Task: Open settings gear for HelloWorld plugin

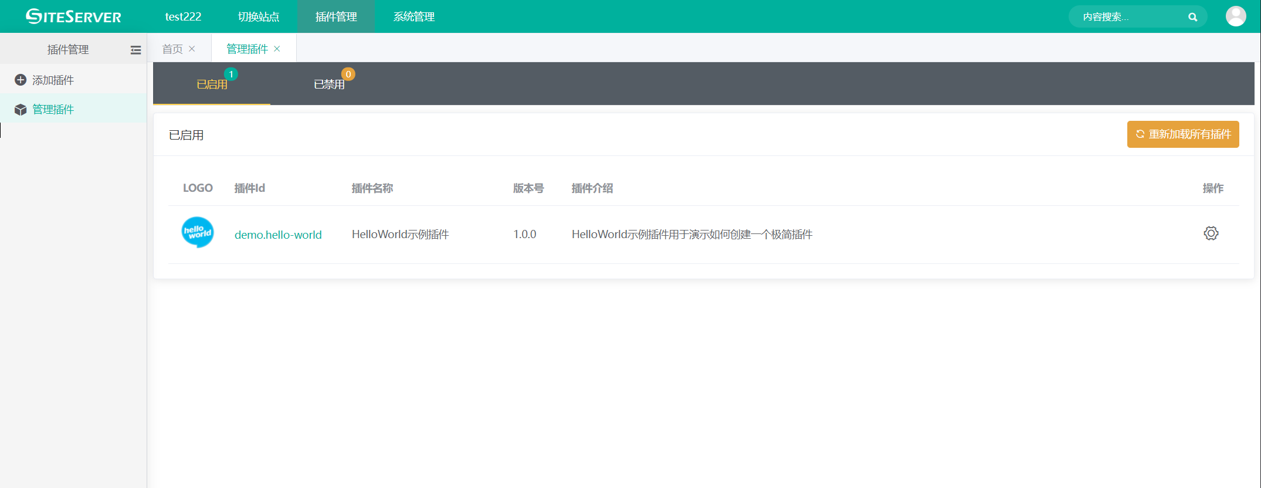Action: coord(1211,233)
